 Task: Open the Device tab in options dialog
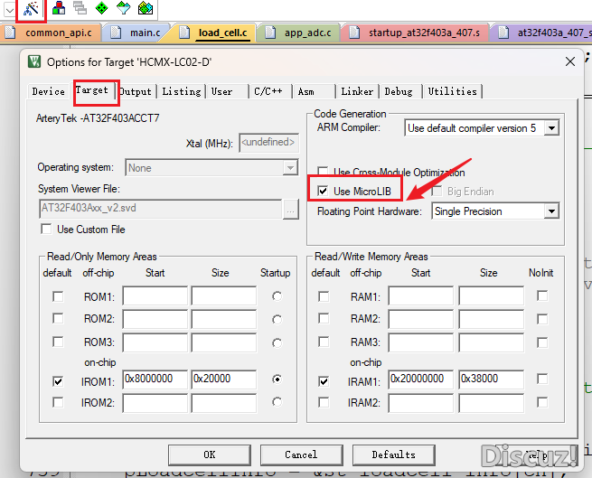(48, 92)
